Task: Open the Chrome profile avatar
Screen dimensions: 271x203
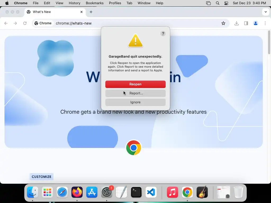Action: 255,23
